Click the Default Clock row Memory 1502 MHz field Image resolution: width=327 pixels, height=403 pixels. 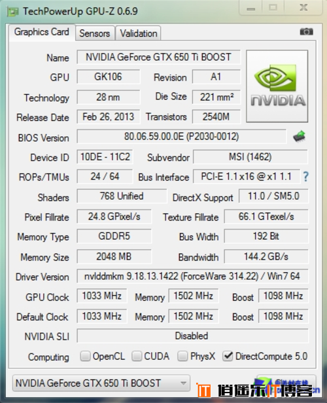click(194, 316)
